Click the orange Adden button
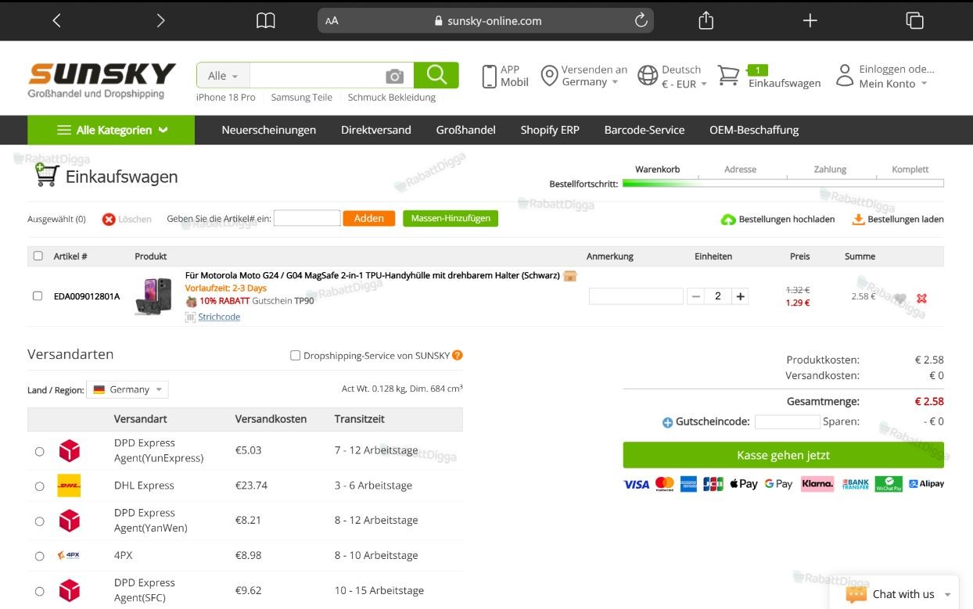The height and width of the screenshot is (609, 973). tap(368, 219)
